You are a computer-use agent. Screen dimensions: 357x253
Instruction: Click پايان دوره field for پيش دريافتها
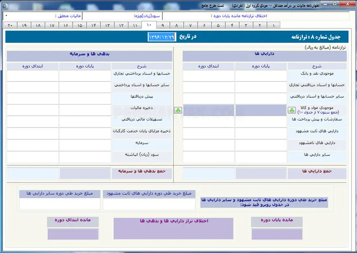coord(85,99)
